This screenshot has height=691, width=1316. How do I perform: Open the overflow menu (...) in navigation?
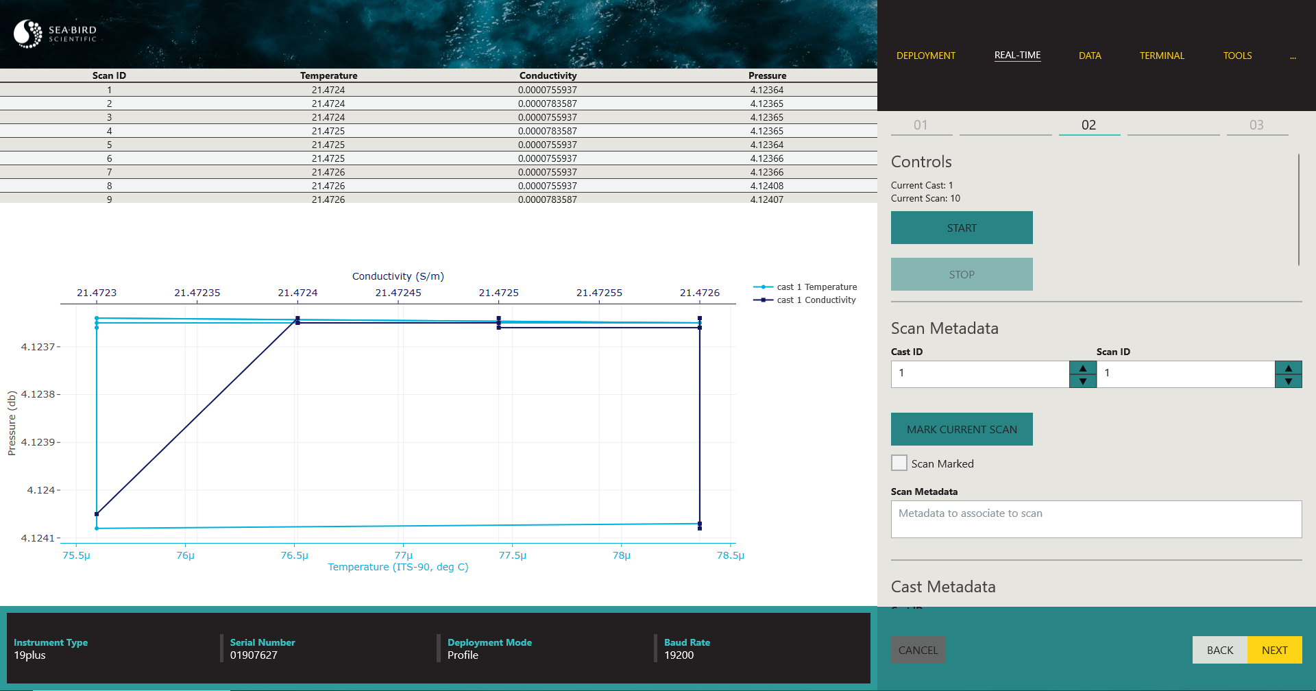1293,56
